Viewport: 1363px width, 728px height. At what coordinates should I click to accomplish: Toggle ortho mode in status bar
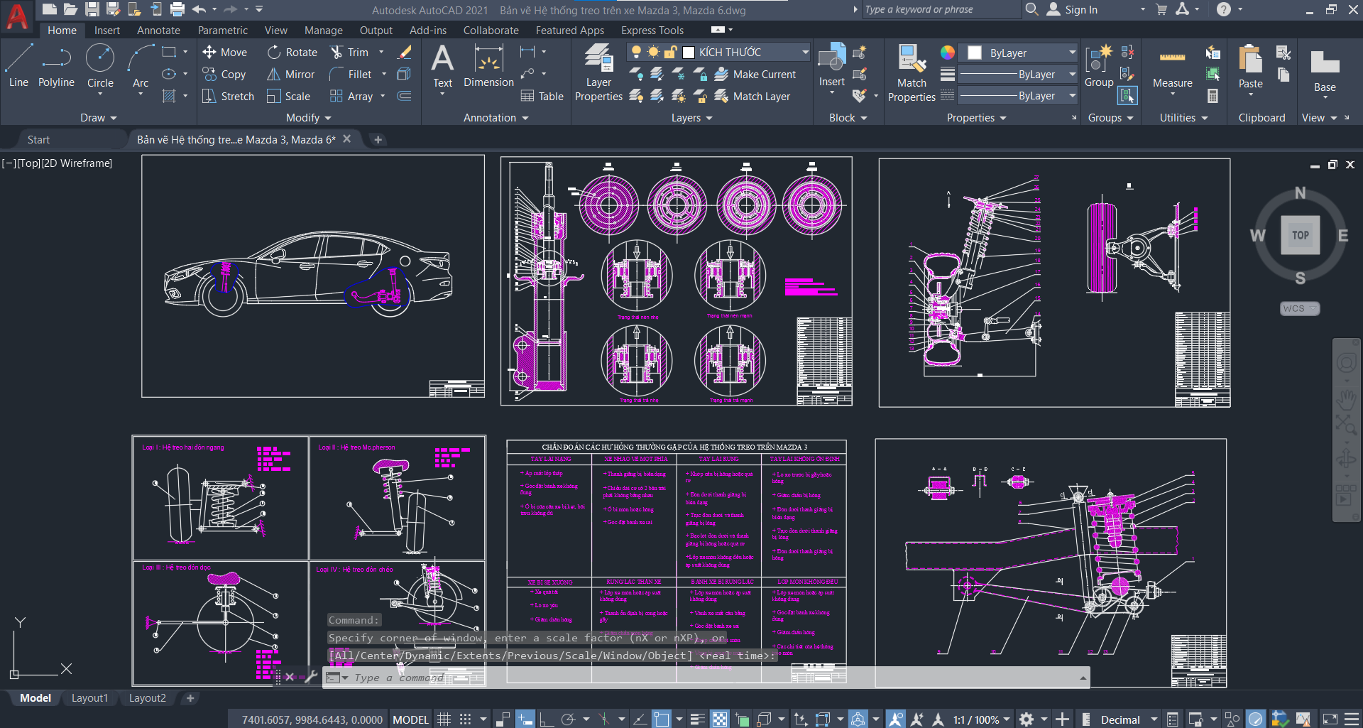547,719
